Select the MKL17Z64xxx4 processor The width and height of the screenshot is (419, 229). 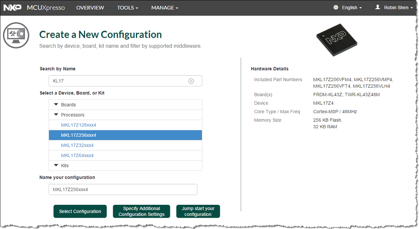click(x=77, y=155)
